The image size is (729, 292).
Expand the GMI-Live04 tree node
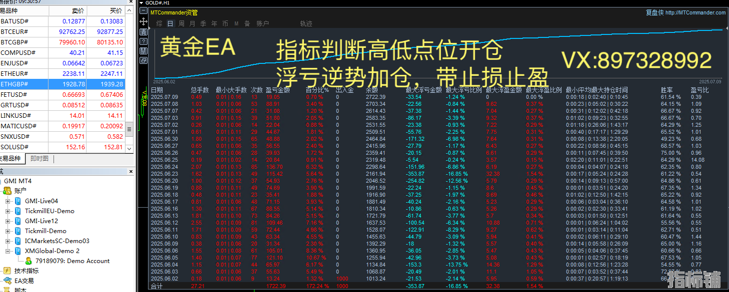pos(7,201)
